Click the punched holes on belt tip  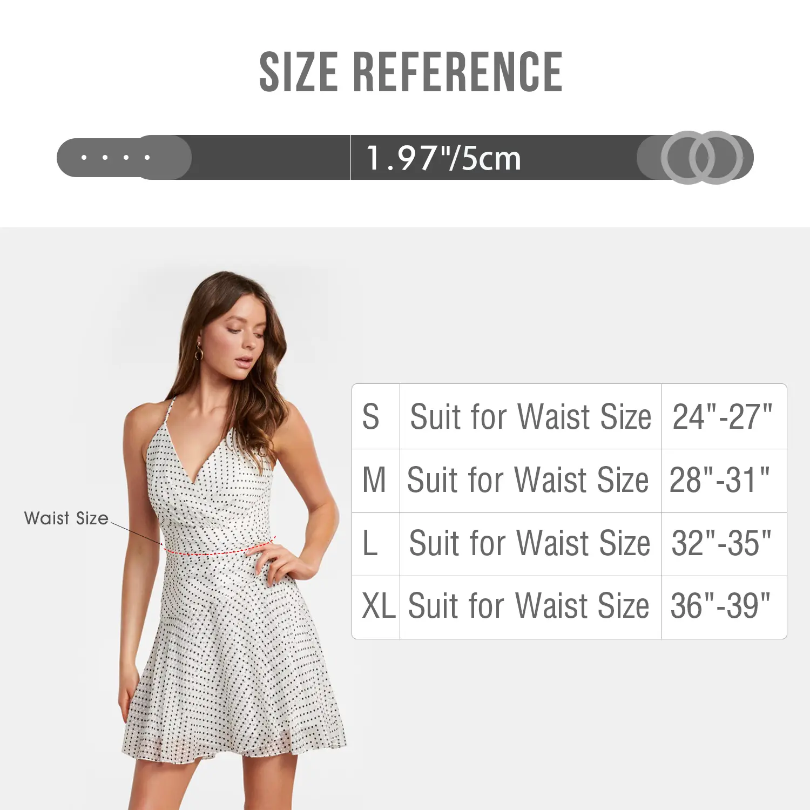coord(115,157)
